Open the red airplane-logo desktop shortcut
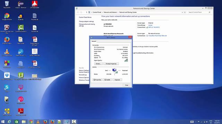Screen dimensions: 222x124 35,4
